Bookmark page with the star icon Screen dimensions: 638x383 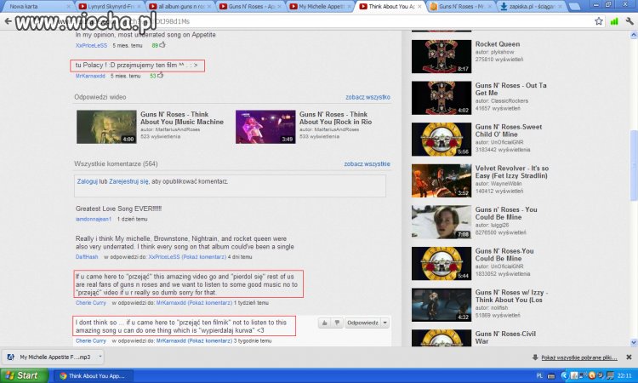[599, 21]
